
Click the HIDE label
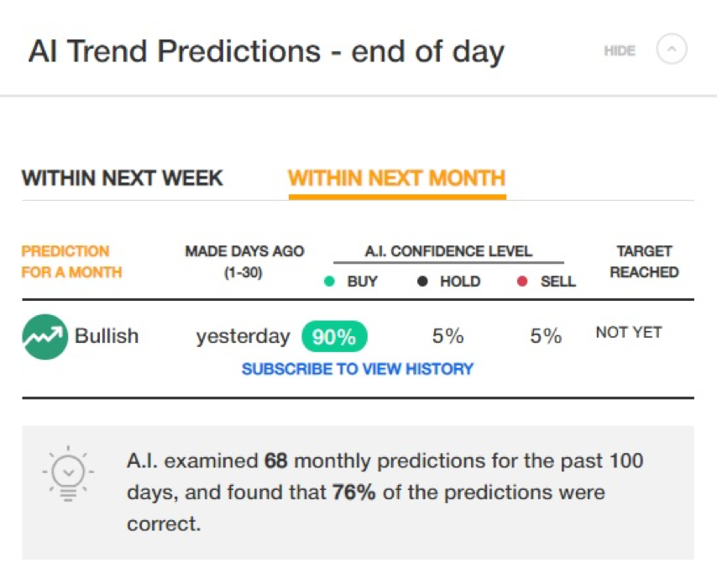[x=620, y=50]
